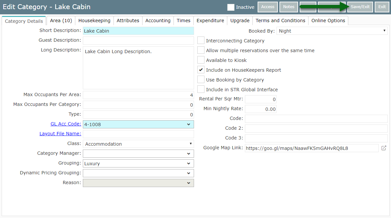The image size is (391, 218).
Task: Enable Available to Kiosk option
Action: coord(201,60)
